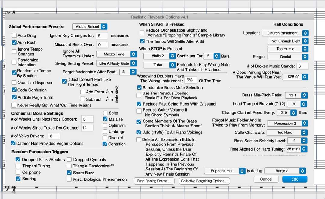This screenshot has height=199, width=325.
Task: Open the Tuba instrument dropdown
Action: 159,65
